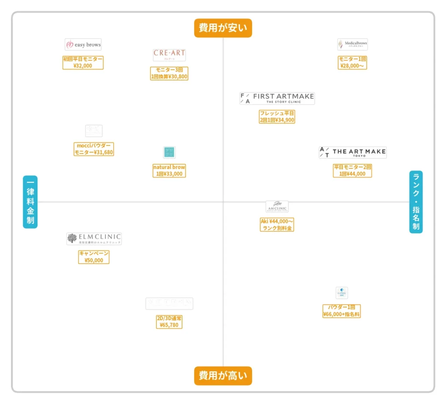The height and width of the screenshot is (404, 446).
Task: Click the teal square logo above natural brow
Action: 169,153
